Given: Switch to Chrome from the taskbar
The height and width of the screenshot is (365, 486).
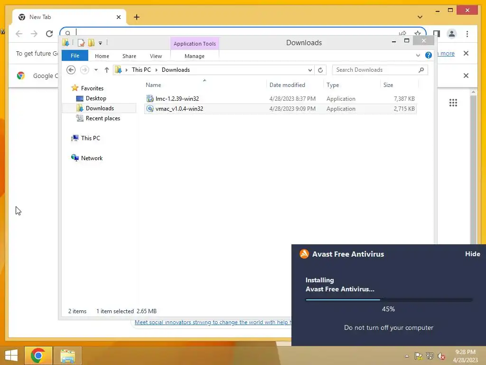Looking at the screenshot, I should point(38,355).
